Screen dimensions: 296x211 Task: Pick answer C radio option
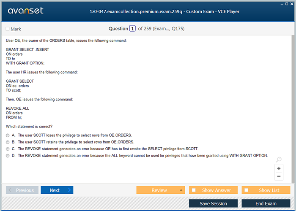pyautogui.click(x=8, y=149)
